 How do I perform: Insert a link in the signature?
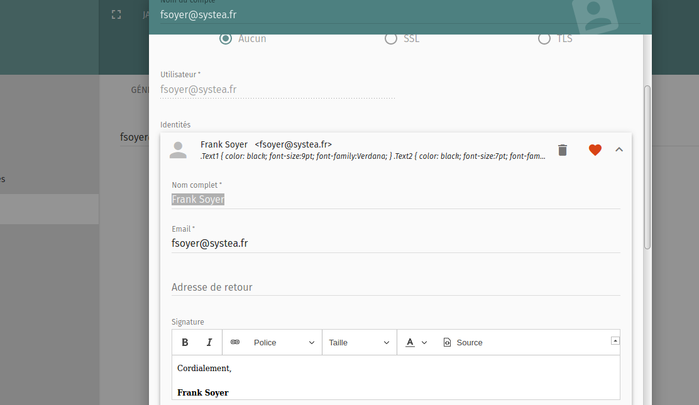pos(235,342)
